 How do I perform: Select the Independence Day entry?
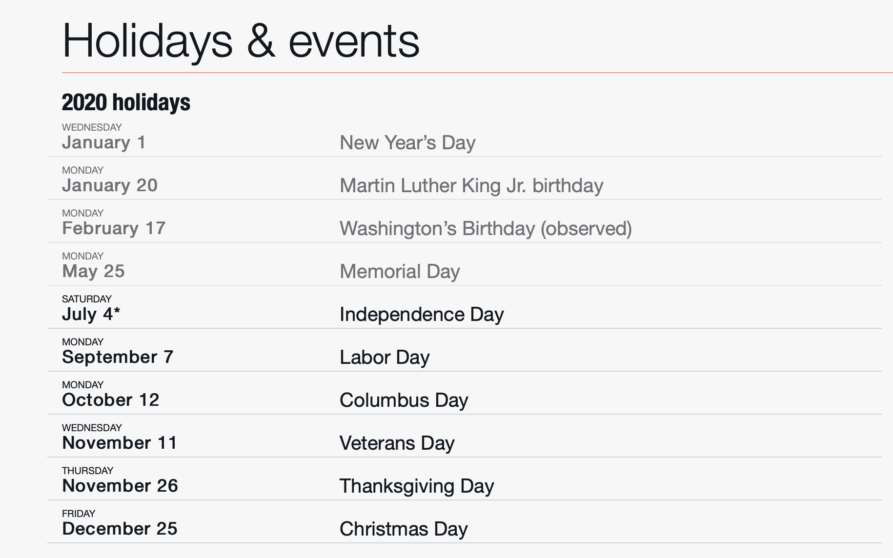coord(422,315)
